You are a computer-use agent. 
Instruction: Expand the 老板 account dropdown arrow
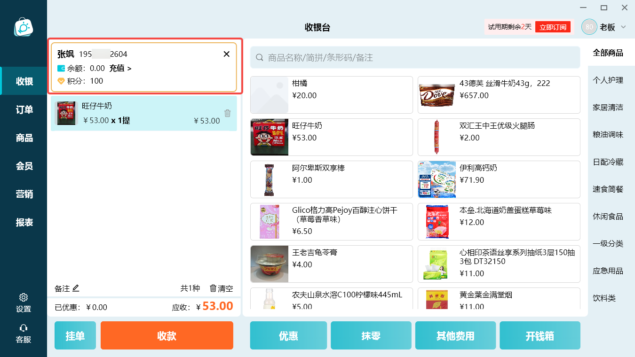coord(623,27)
